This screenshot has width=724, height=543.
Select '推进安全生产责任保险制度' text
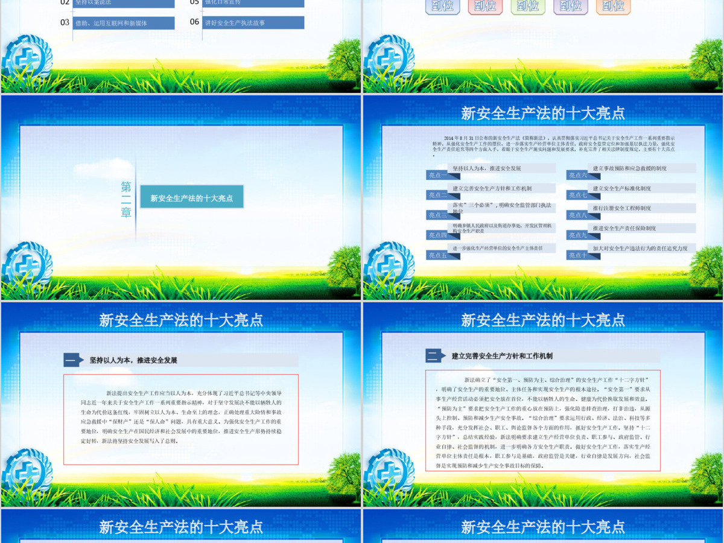(624, 229)
